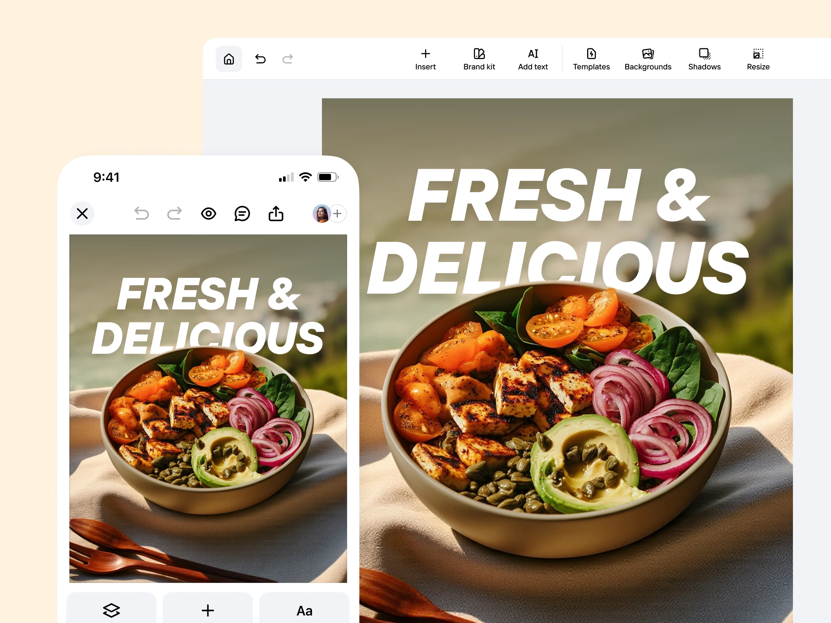Viewport: 831px width, 623px height.
Task: Tap redo arrow in mobile editor
Action: tap(174, 214)
